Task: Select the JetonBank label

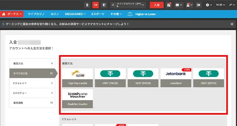Action: (176, 83)
